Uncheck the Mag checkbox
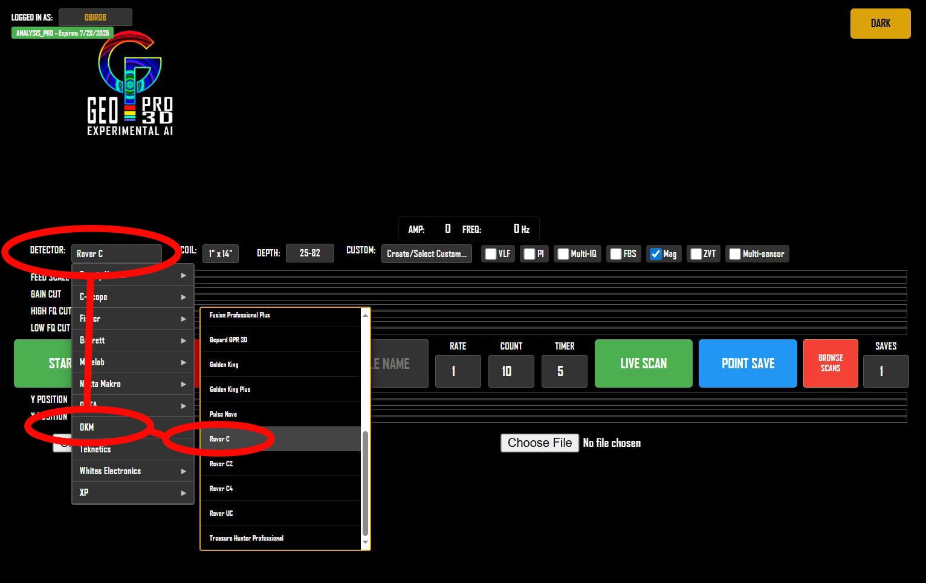 655,254
